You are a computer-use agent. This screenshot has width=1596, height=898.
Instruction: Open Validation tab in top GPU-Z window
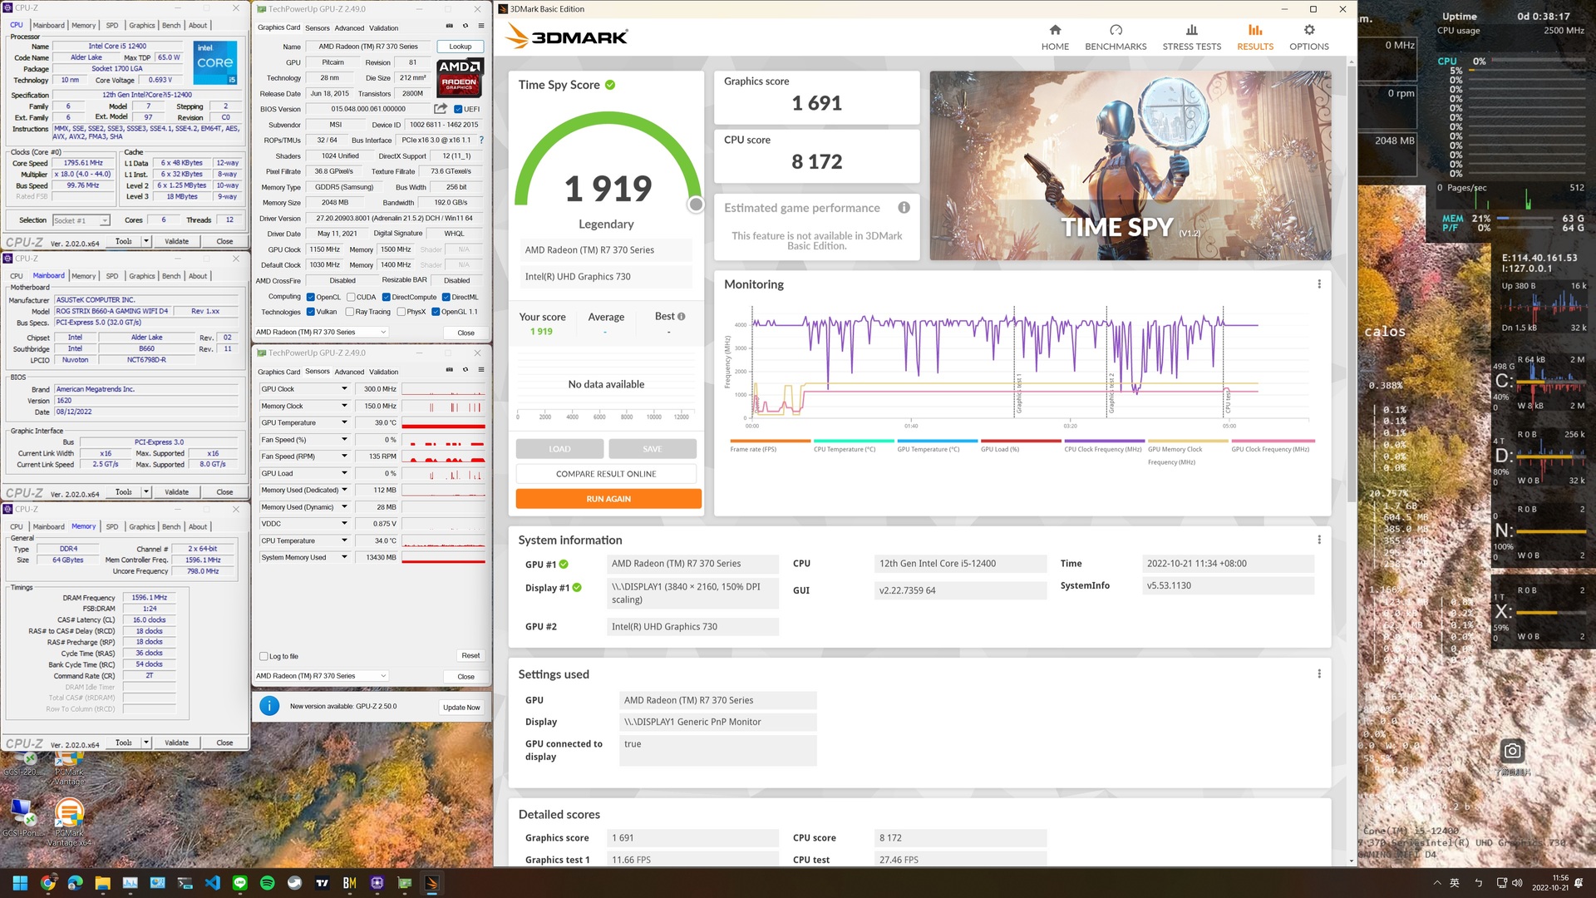pyautogui.click(x=384, y=27)
